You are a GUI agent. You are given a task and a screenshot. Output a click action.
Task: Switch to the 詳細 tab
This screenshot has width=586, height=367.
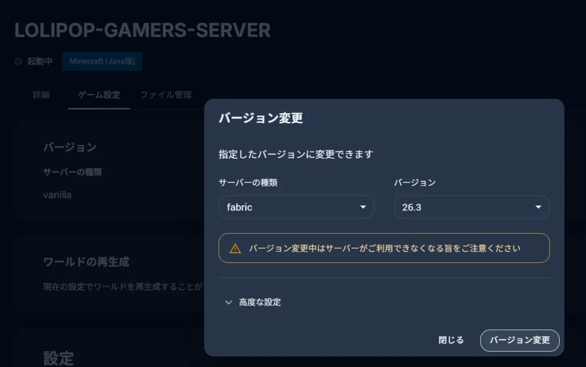41,95
